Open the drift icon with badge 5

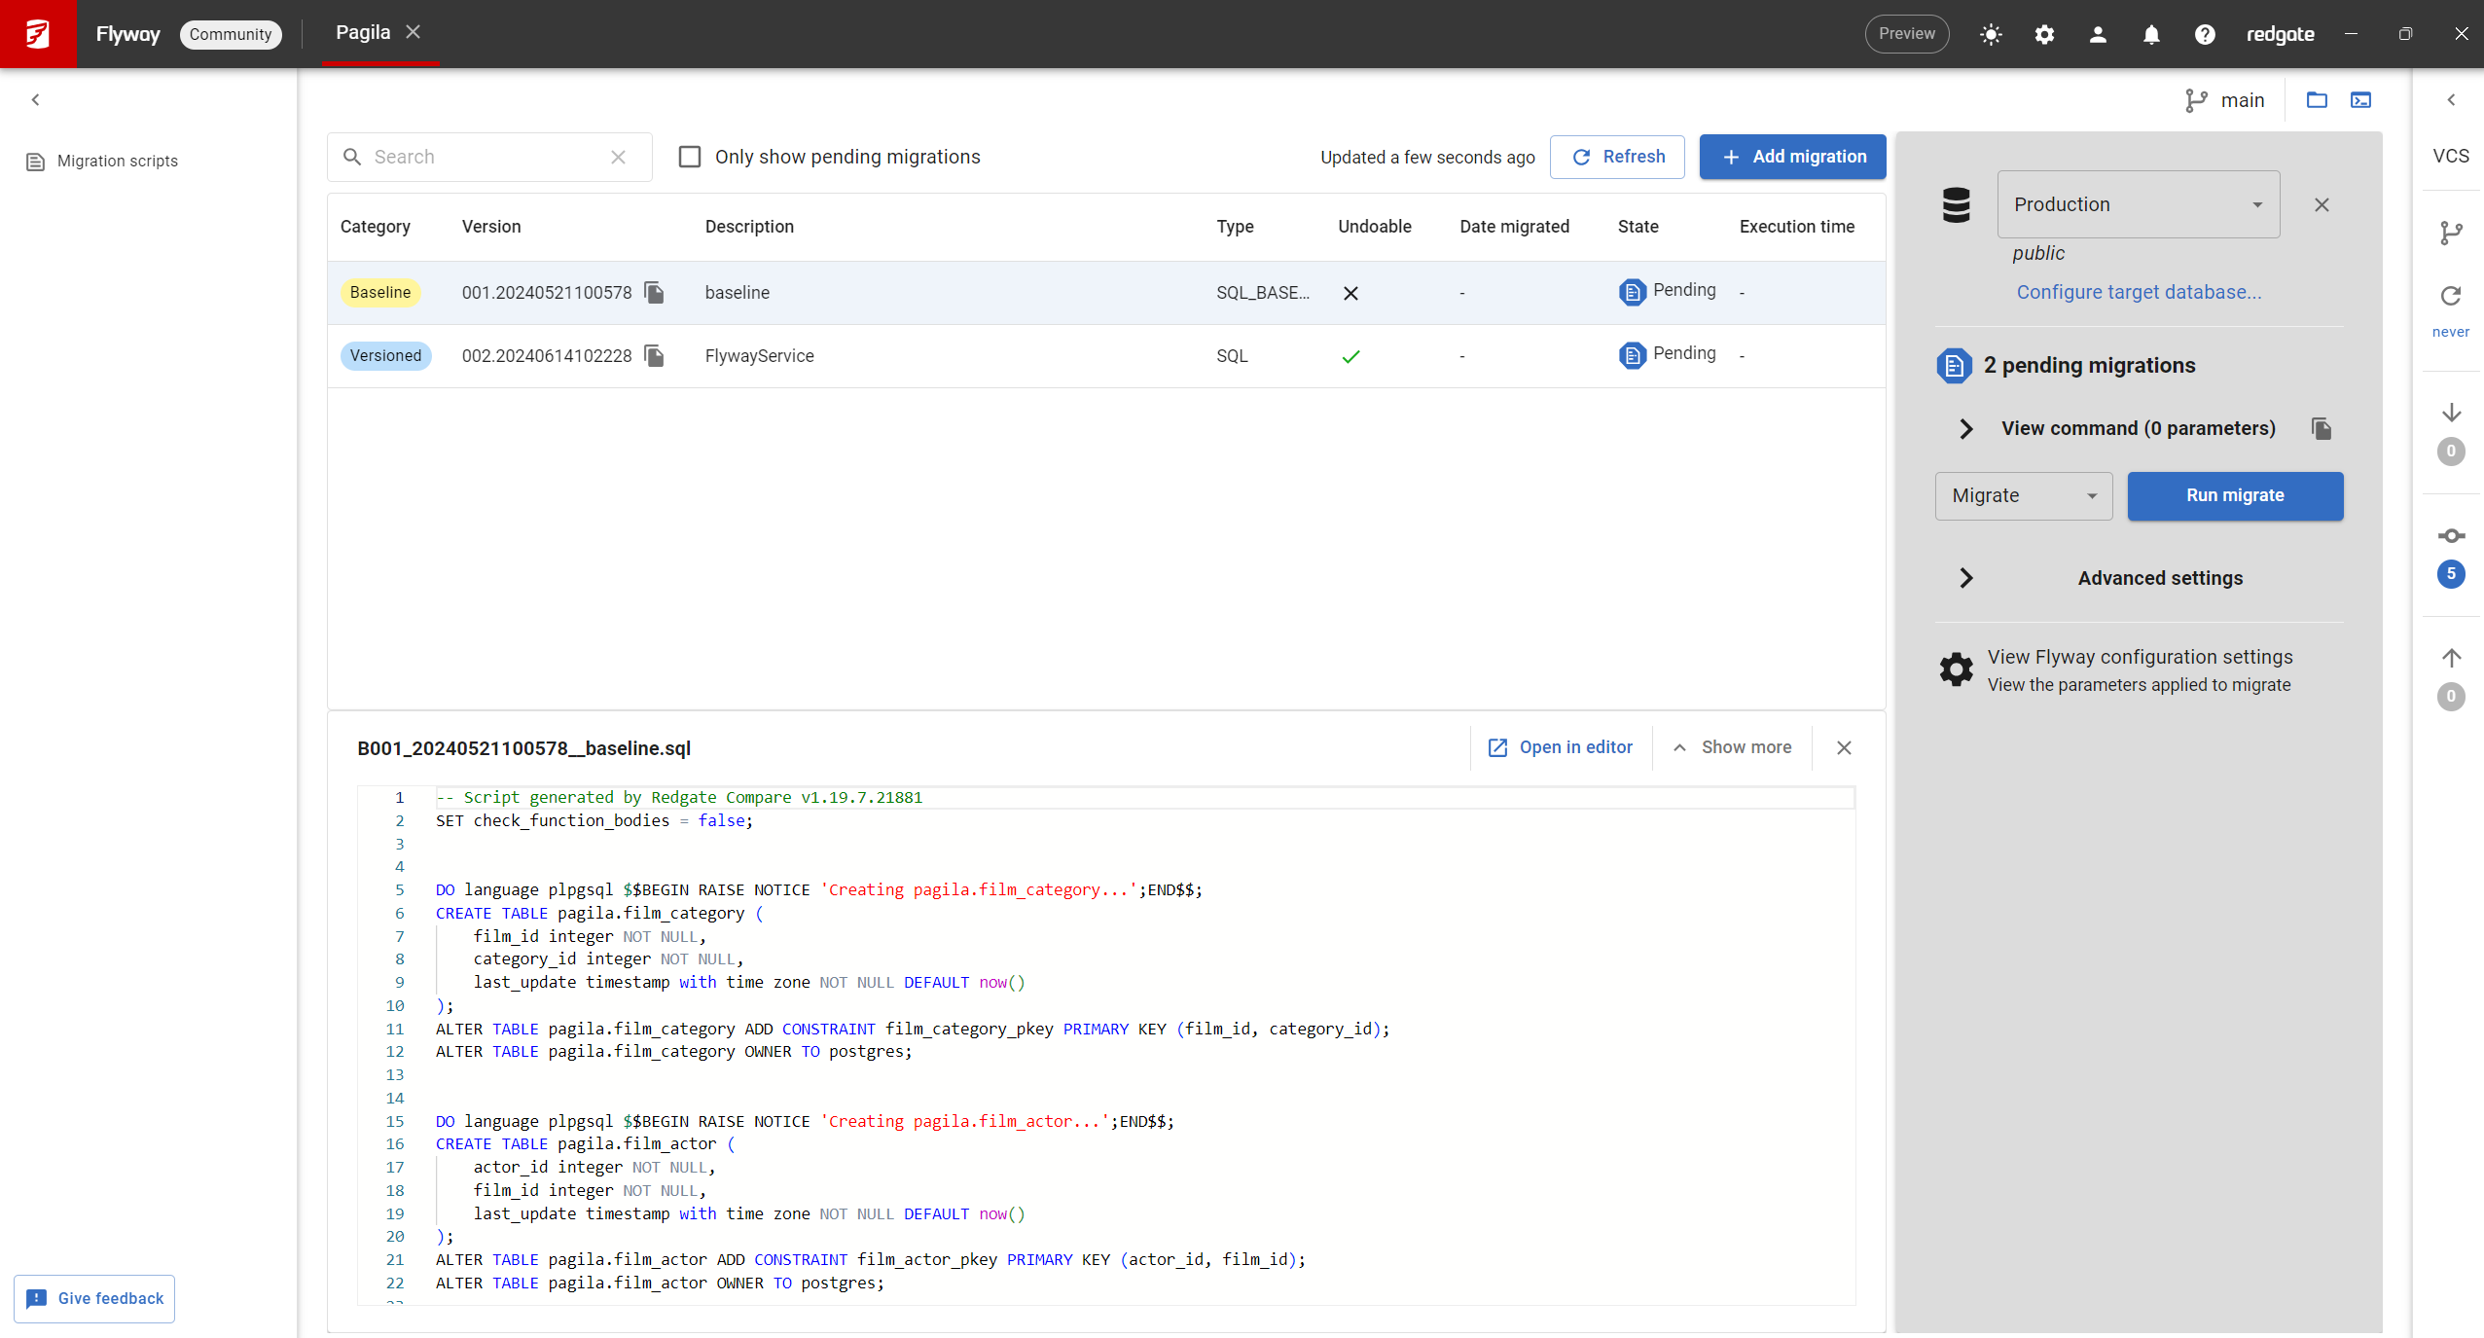(2451, 535)
